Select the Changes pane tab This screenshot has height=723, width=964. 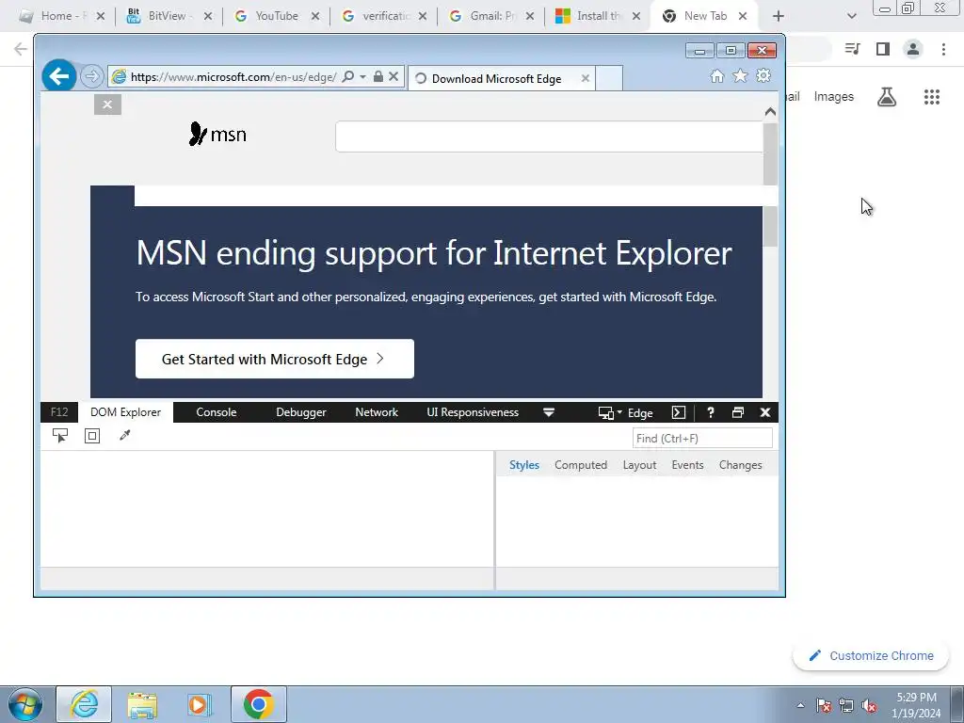740,465
